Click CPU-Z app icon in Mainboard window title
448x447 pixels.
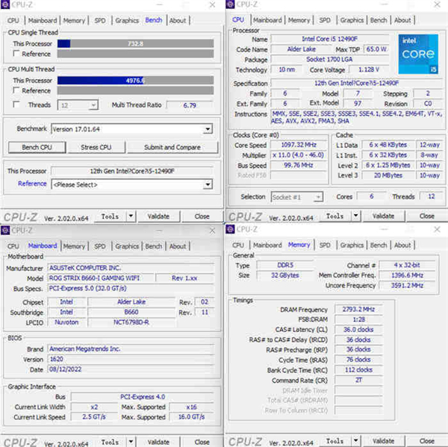coord(5,230)
